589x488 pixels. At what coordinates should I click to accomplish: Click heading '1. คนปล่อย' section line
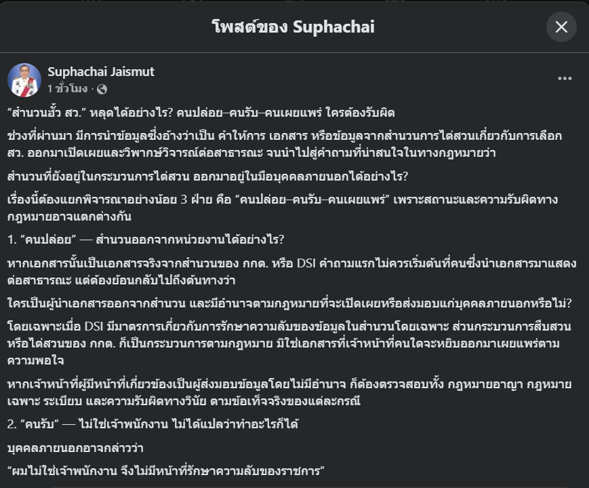click(x=146, y=240)
